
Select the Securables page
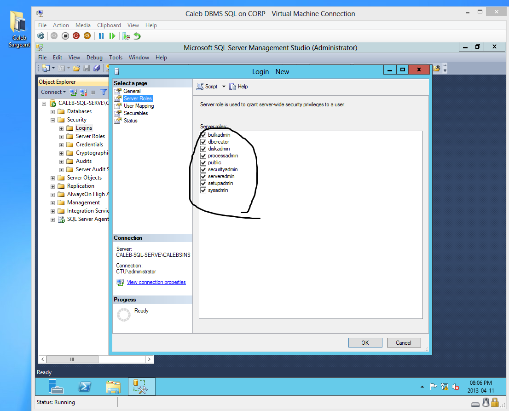coord(136,113)
